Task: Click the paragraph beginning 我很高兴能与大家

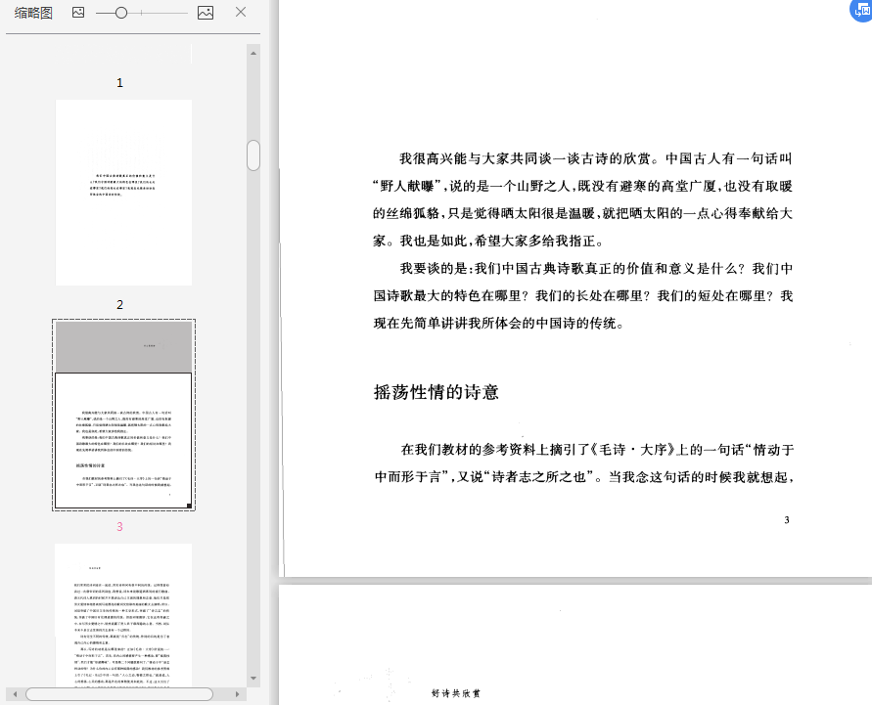Action: [582, 200]
